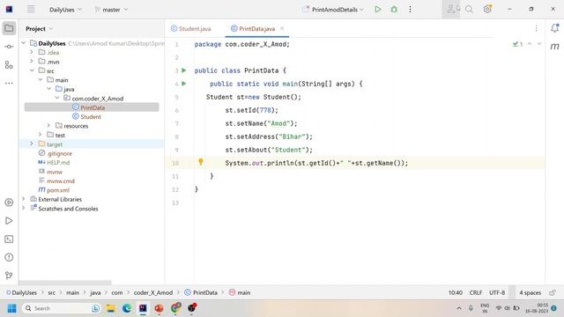
Task: Collapse the java folder
Action: pos(49,89)
